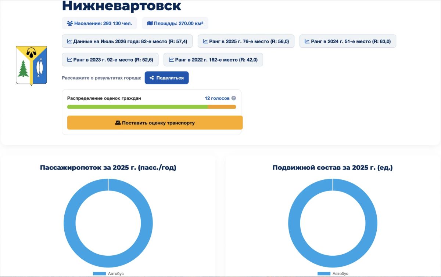Viewport: 441px width, 277px height.
Task: Click the map icon next to Площадь
Action: pos(150,23)
